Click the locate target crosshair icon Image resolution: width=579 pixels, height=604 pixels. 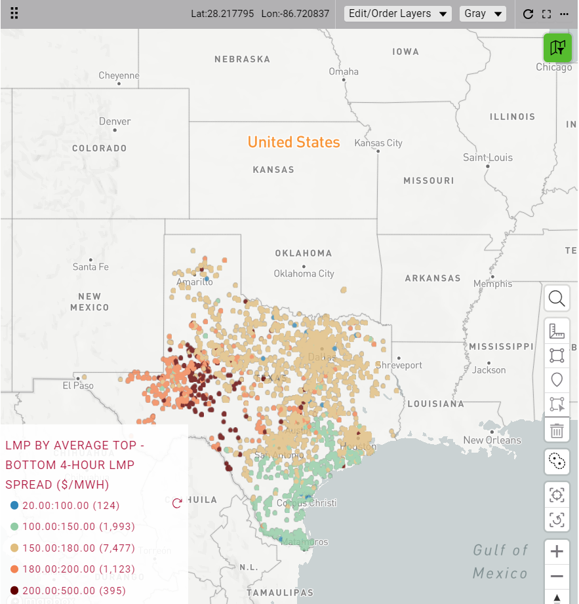557,495
